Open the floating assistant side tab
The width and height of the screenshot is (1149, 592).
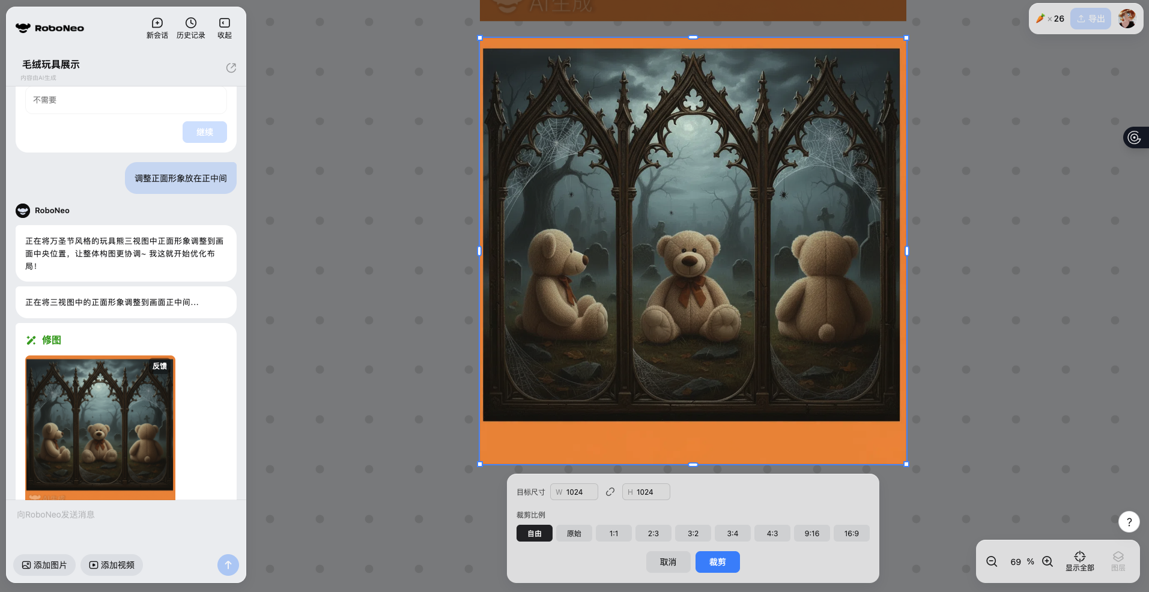pyautogui.click(x=1135, y=137)
